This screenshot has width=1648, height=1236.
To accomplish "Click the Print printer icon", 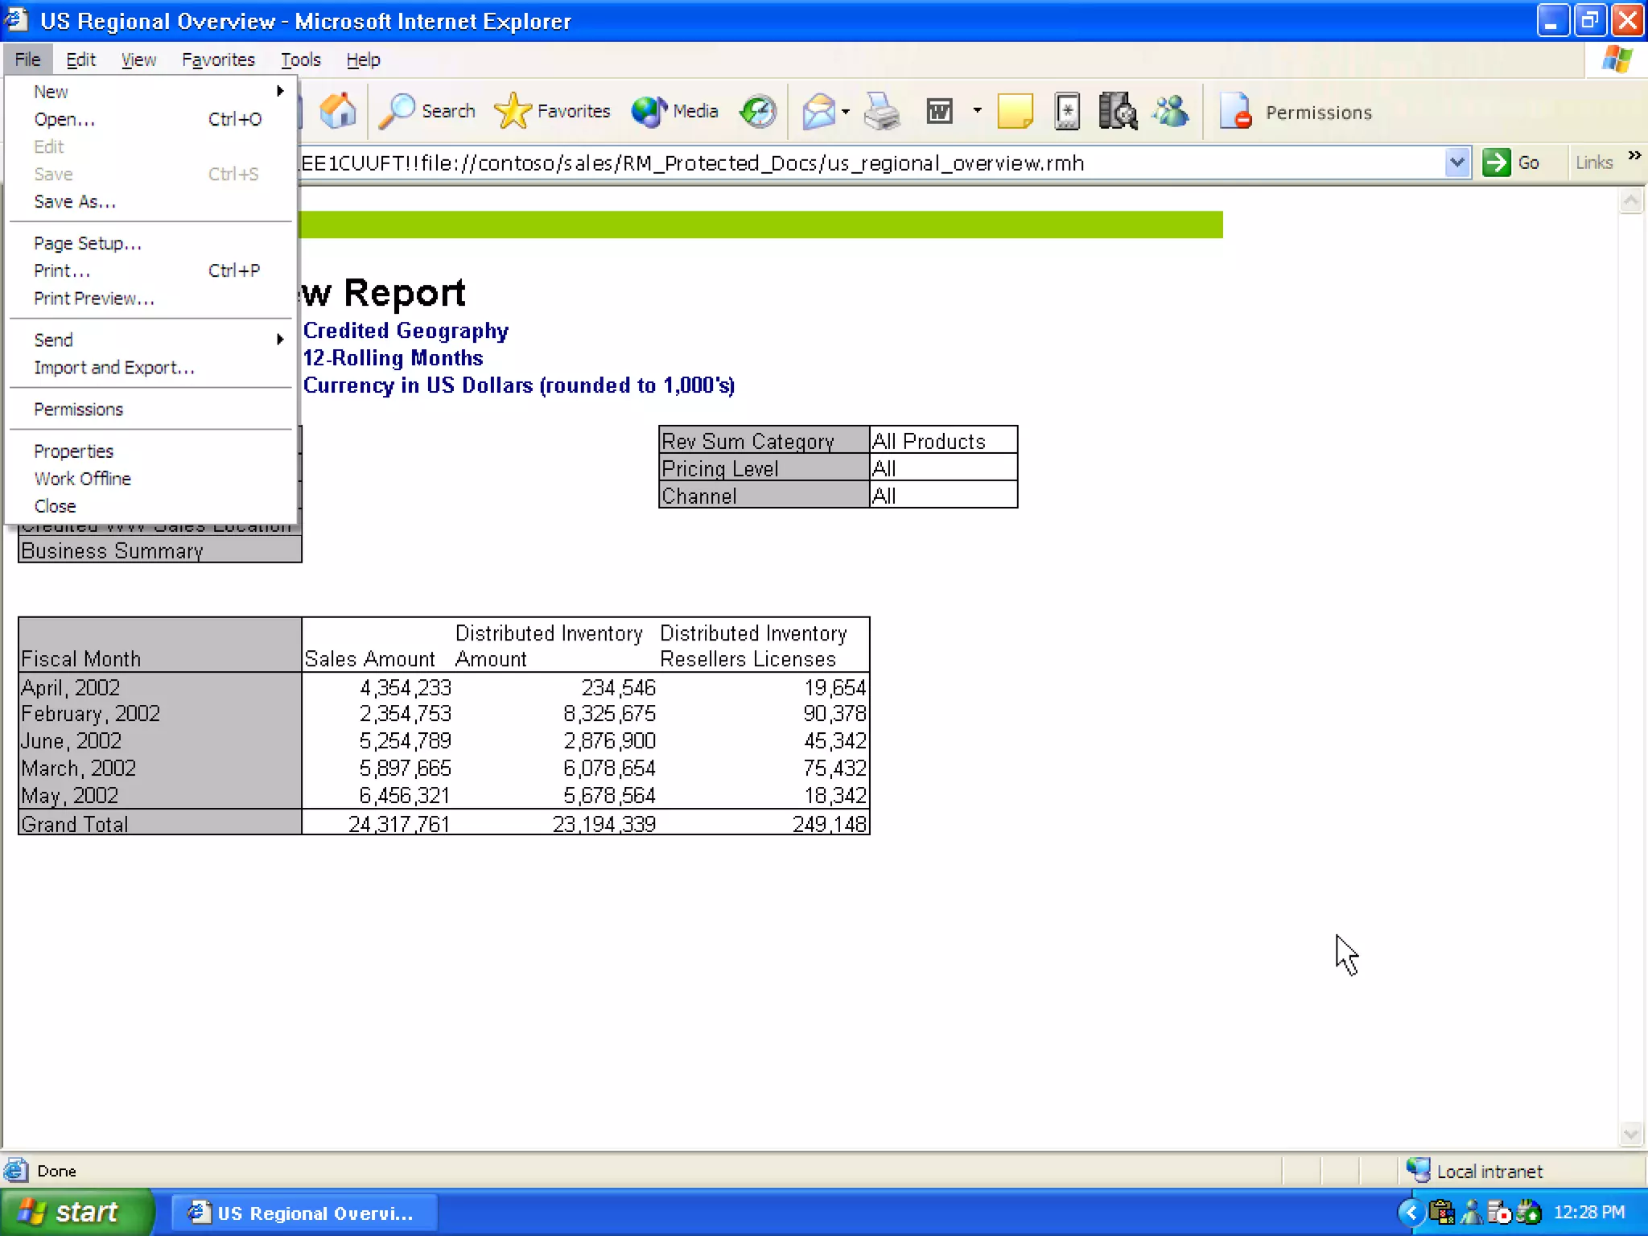I will pos(881,111).
